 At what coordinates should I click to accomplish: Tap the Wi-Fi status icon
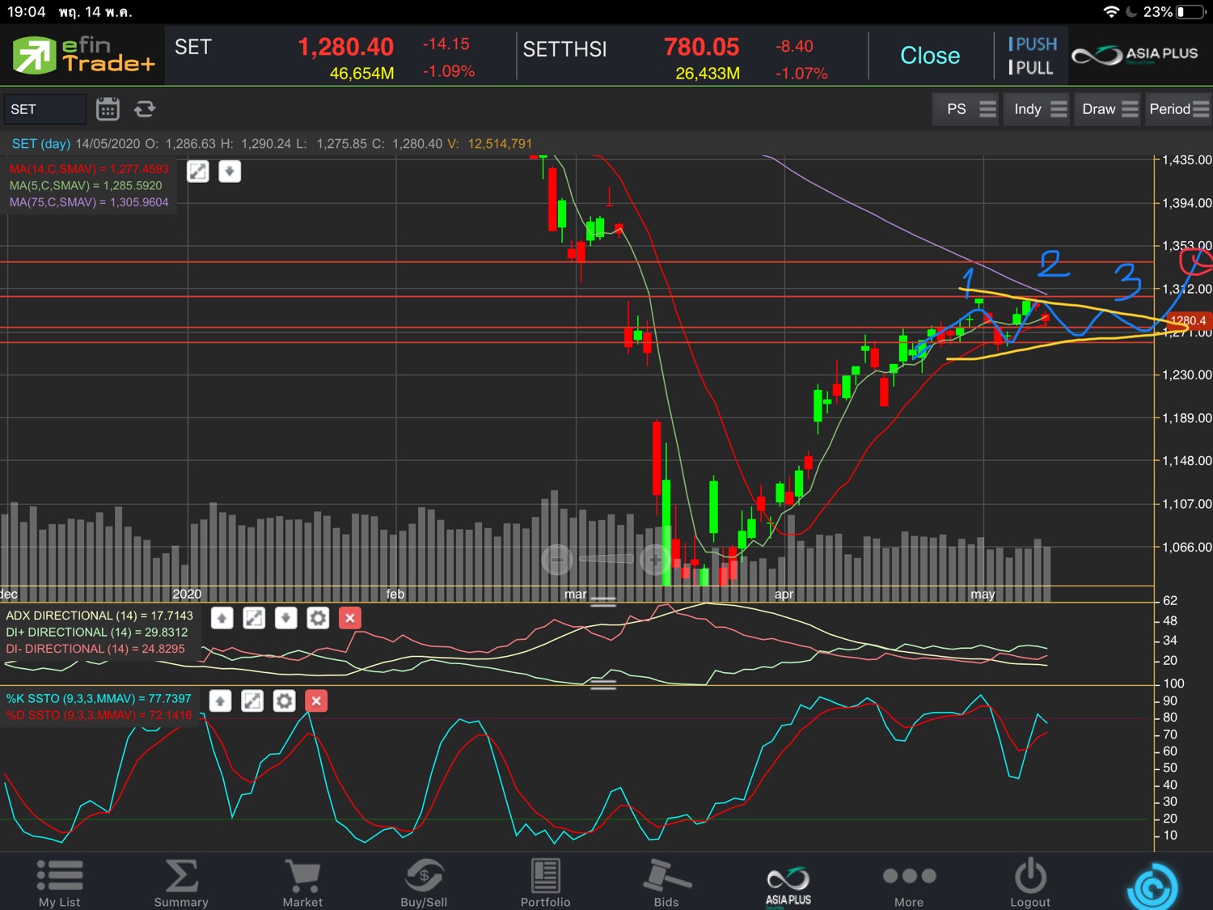click(x=1112, y=12)
